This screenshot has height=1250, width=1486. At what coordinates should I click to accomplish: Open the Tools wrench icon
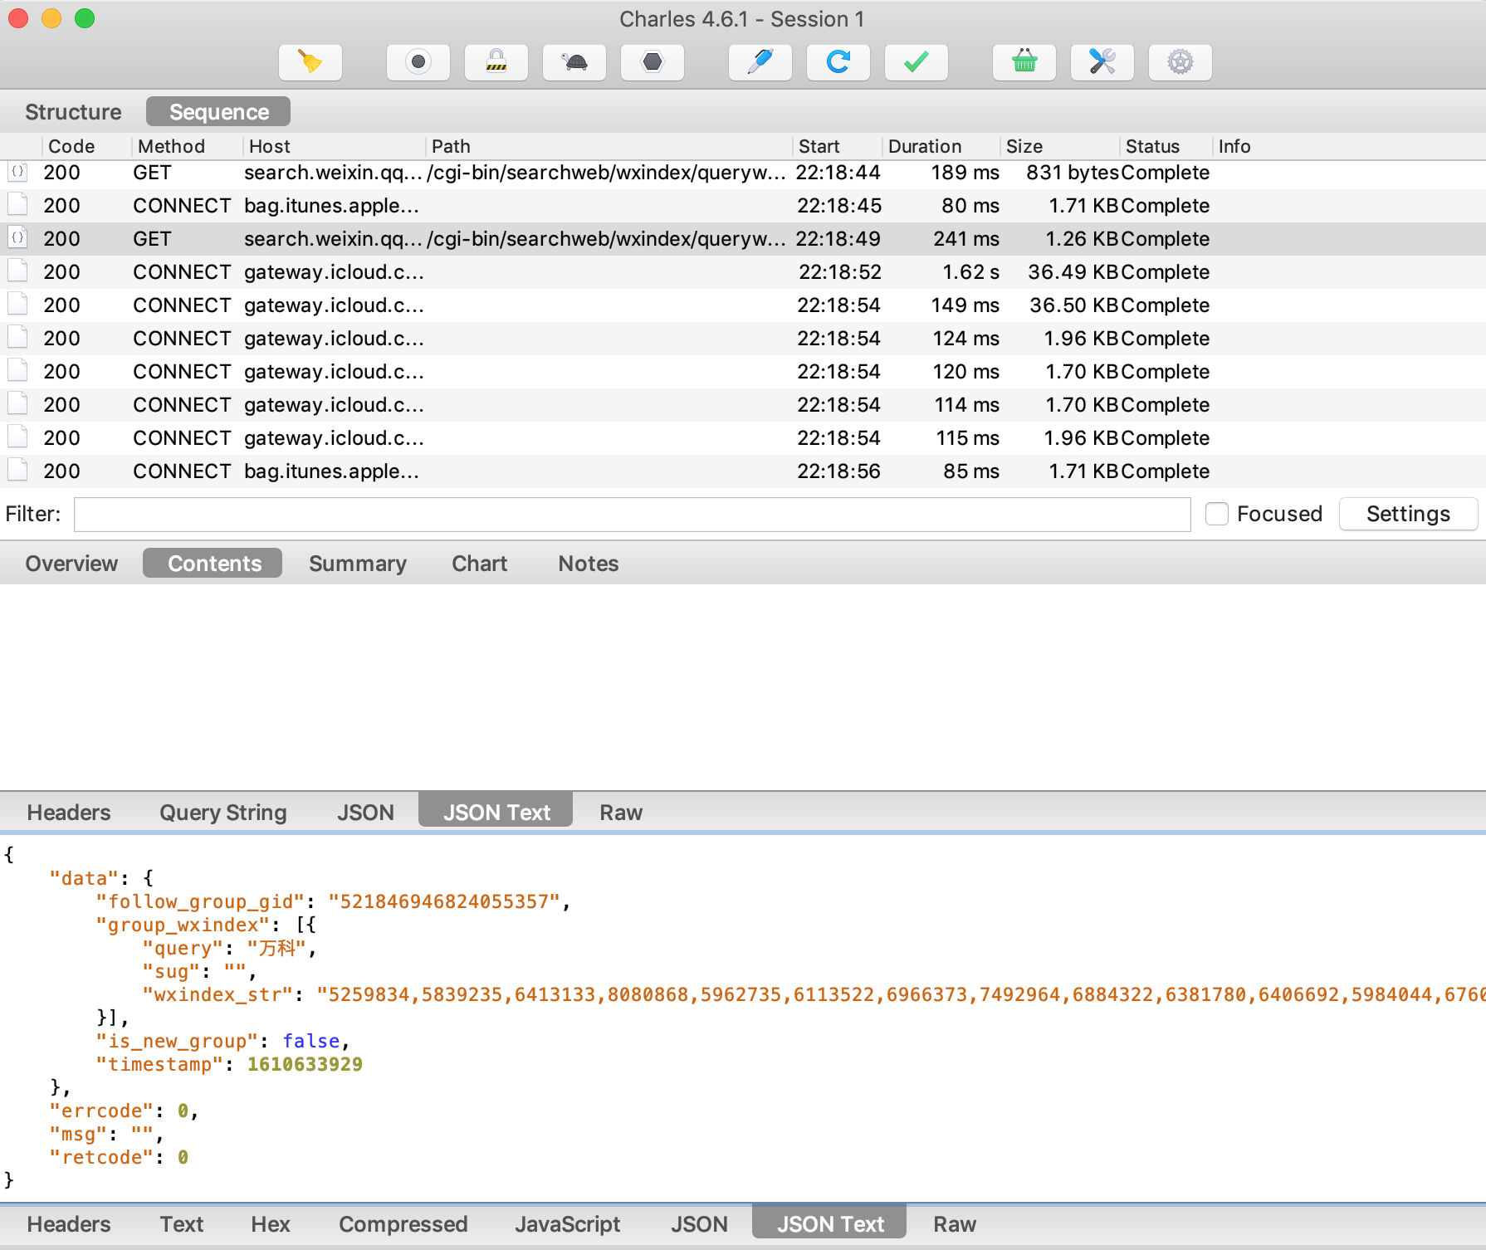[x=1102, y=62]
